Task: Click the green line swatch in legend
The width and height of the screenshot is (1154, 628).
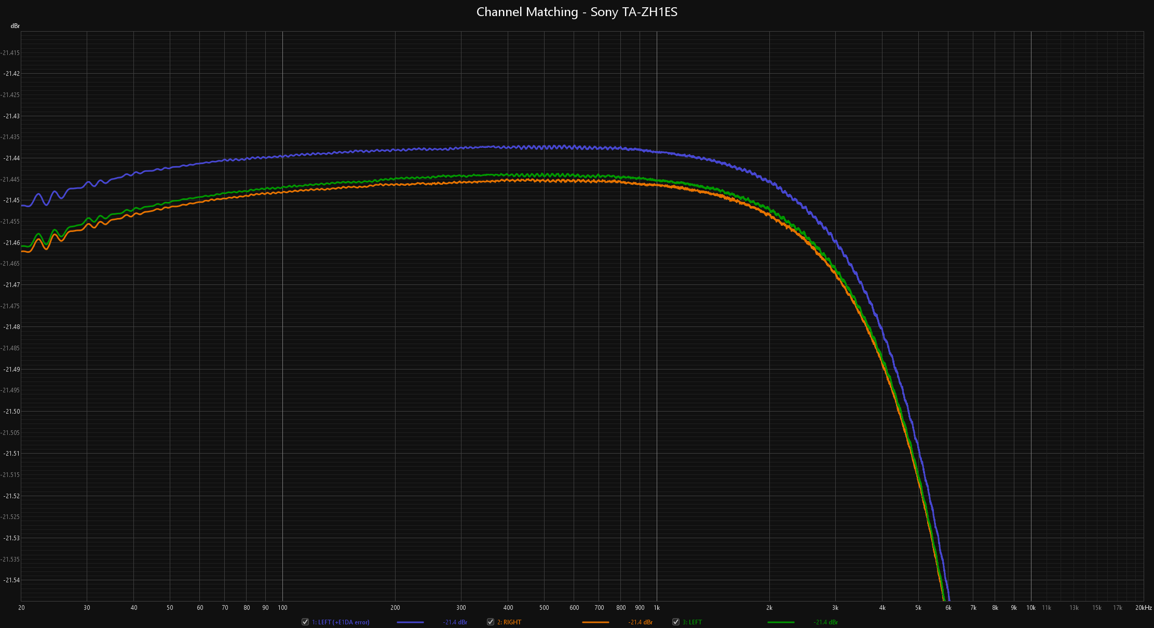Action: point(781,622)
